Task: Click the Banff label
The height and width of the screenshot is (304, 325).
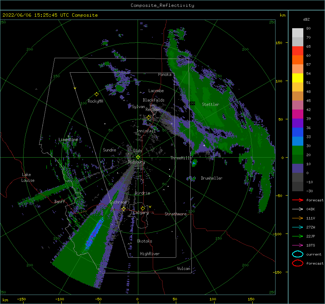Action: pos(60,202)
